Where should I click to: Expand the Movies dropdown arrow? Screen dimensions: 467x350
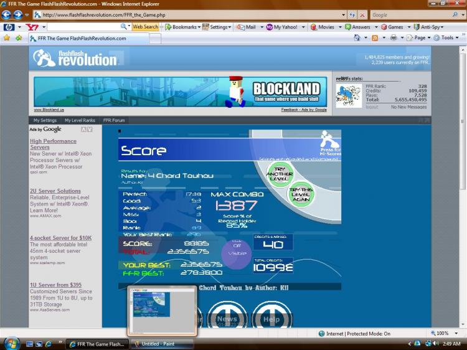(x=340, y=27)
